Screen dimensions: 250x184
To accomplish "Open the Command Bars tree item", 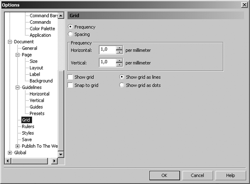I will coord(44,16).
